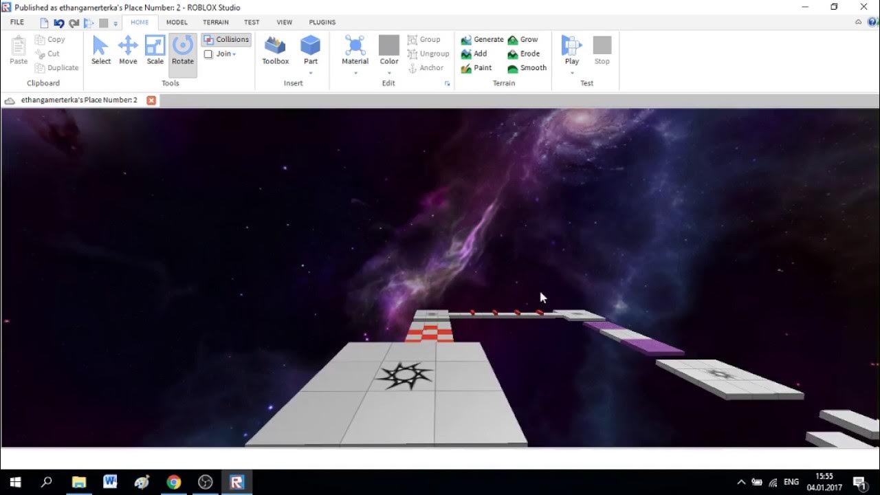
Task: Close the place document tab
Action: click(151, 100)
